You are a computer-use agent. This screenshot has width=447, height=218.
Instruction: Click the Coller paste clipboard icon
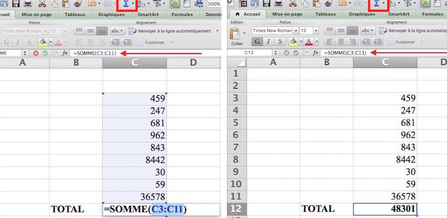click(235, 34)
